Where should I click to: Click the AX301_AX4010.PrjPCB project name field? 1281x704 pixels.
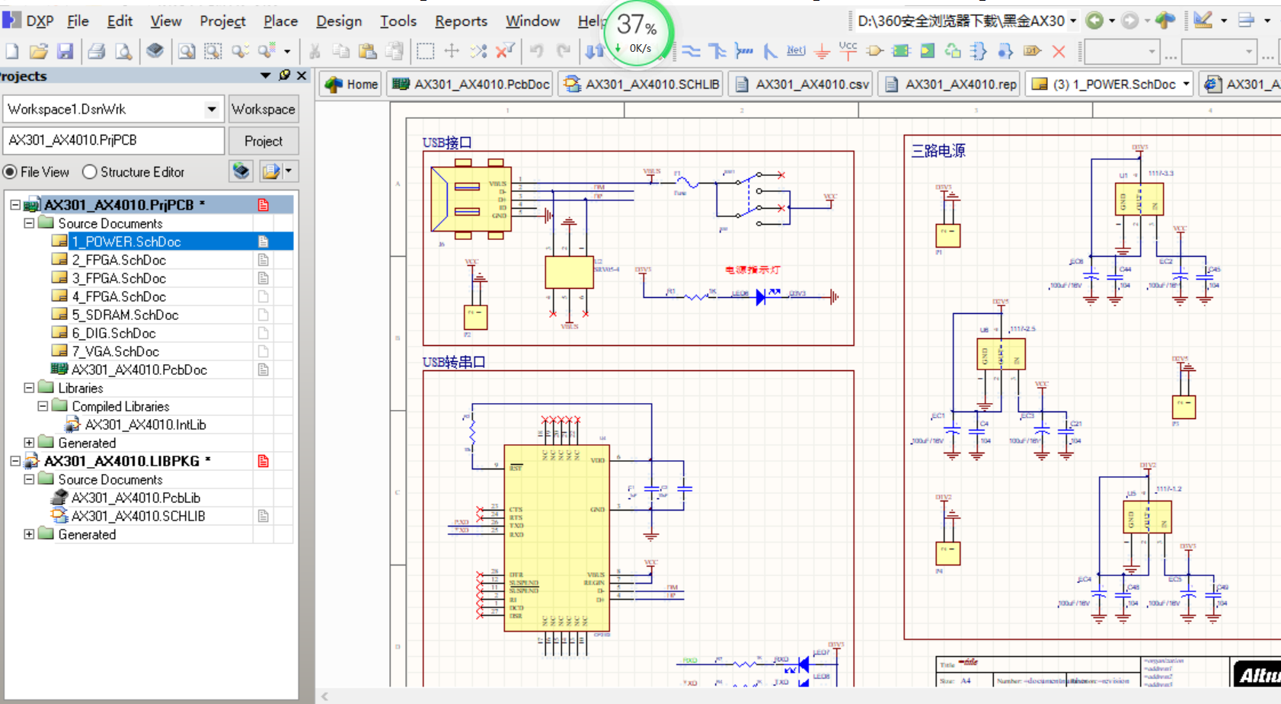(x=114, y=140)
